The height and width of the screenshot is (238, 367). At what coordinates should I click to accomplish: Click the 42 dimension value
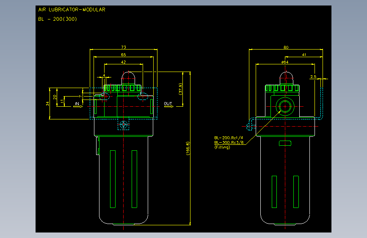(x=123, y=62)
